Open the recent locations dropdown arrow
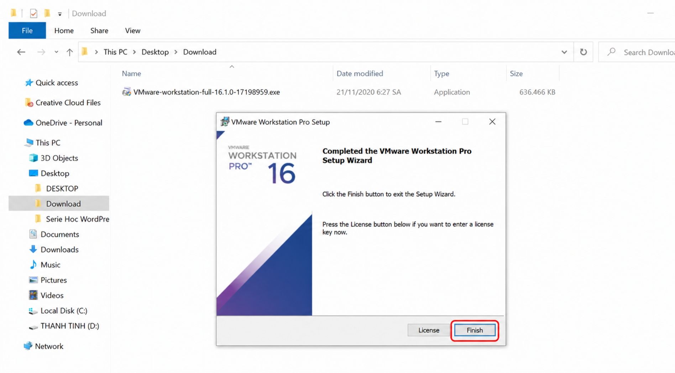 point(56,52)
